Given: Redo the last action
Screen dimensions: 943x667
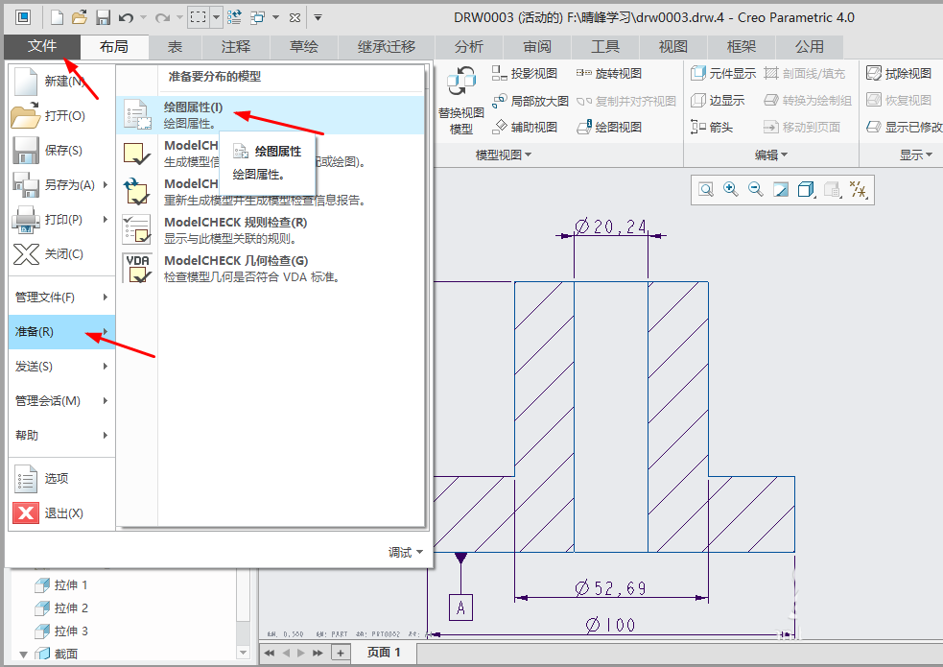Looking at the screenshot, I should 162,17.
